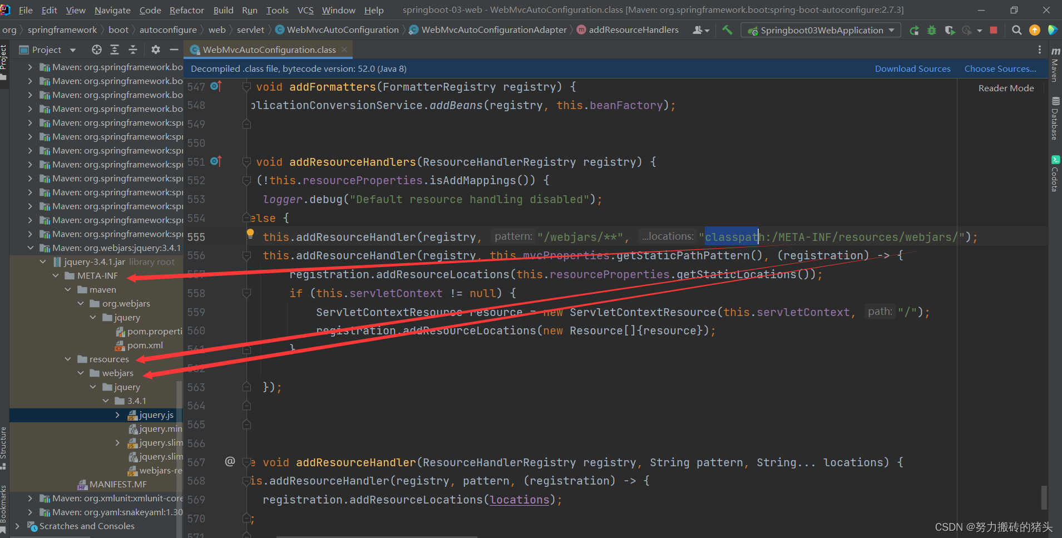Stop the running application (red square)
Screen dimensions: 1062x538
[994, 30]
